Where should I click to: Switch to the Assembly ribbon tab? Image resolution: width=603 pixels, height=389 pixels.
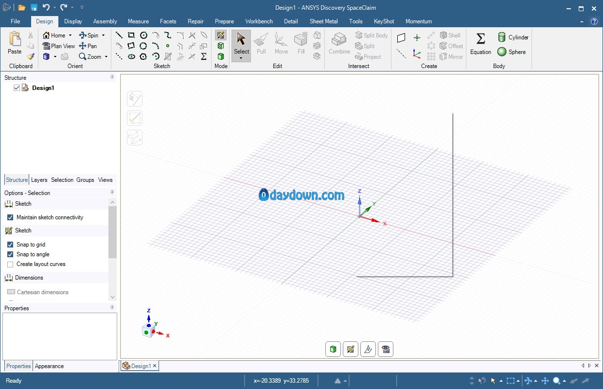click(x=105, y=21)
